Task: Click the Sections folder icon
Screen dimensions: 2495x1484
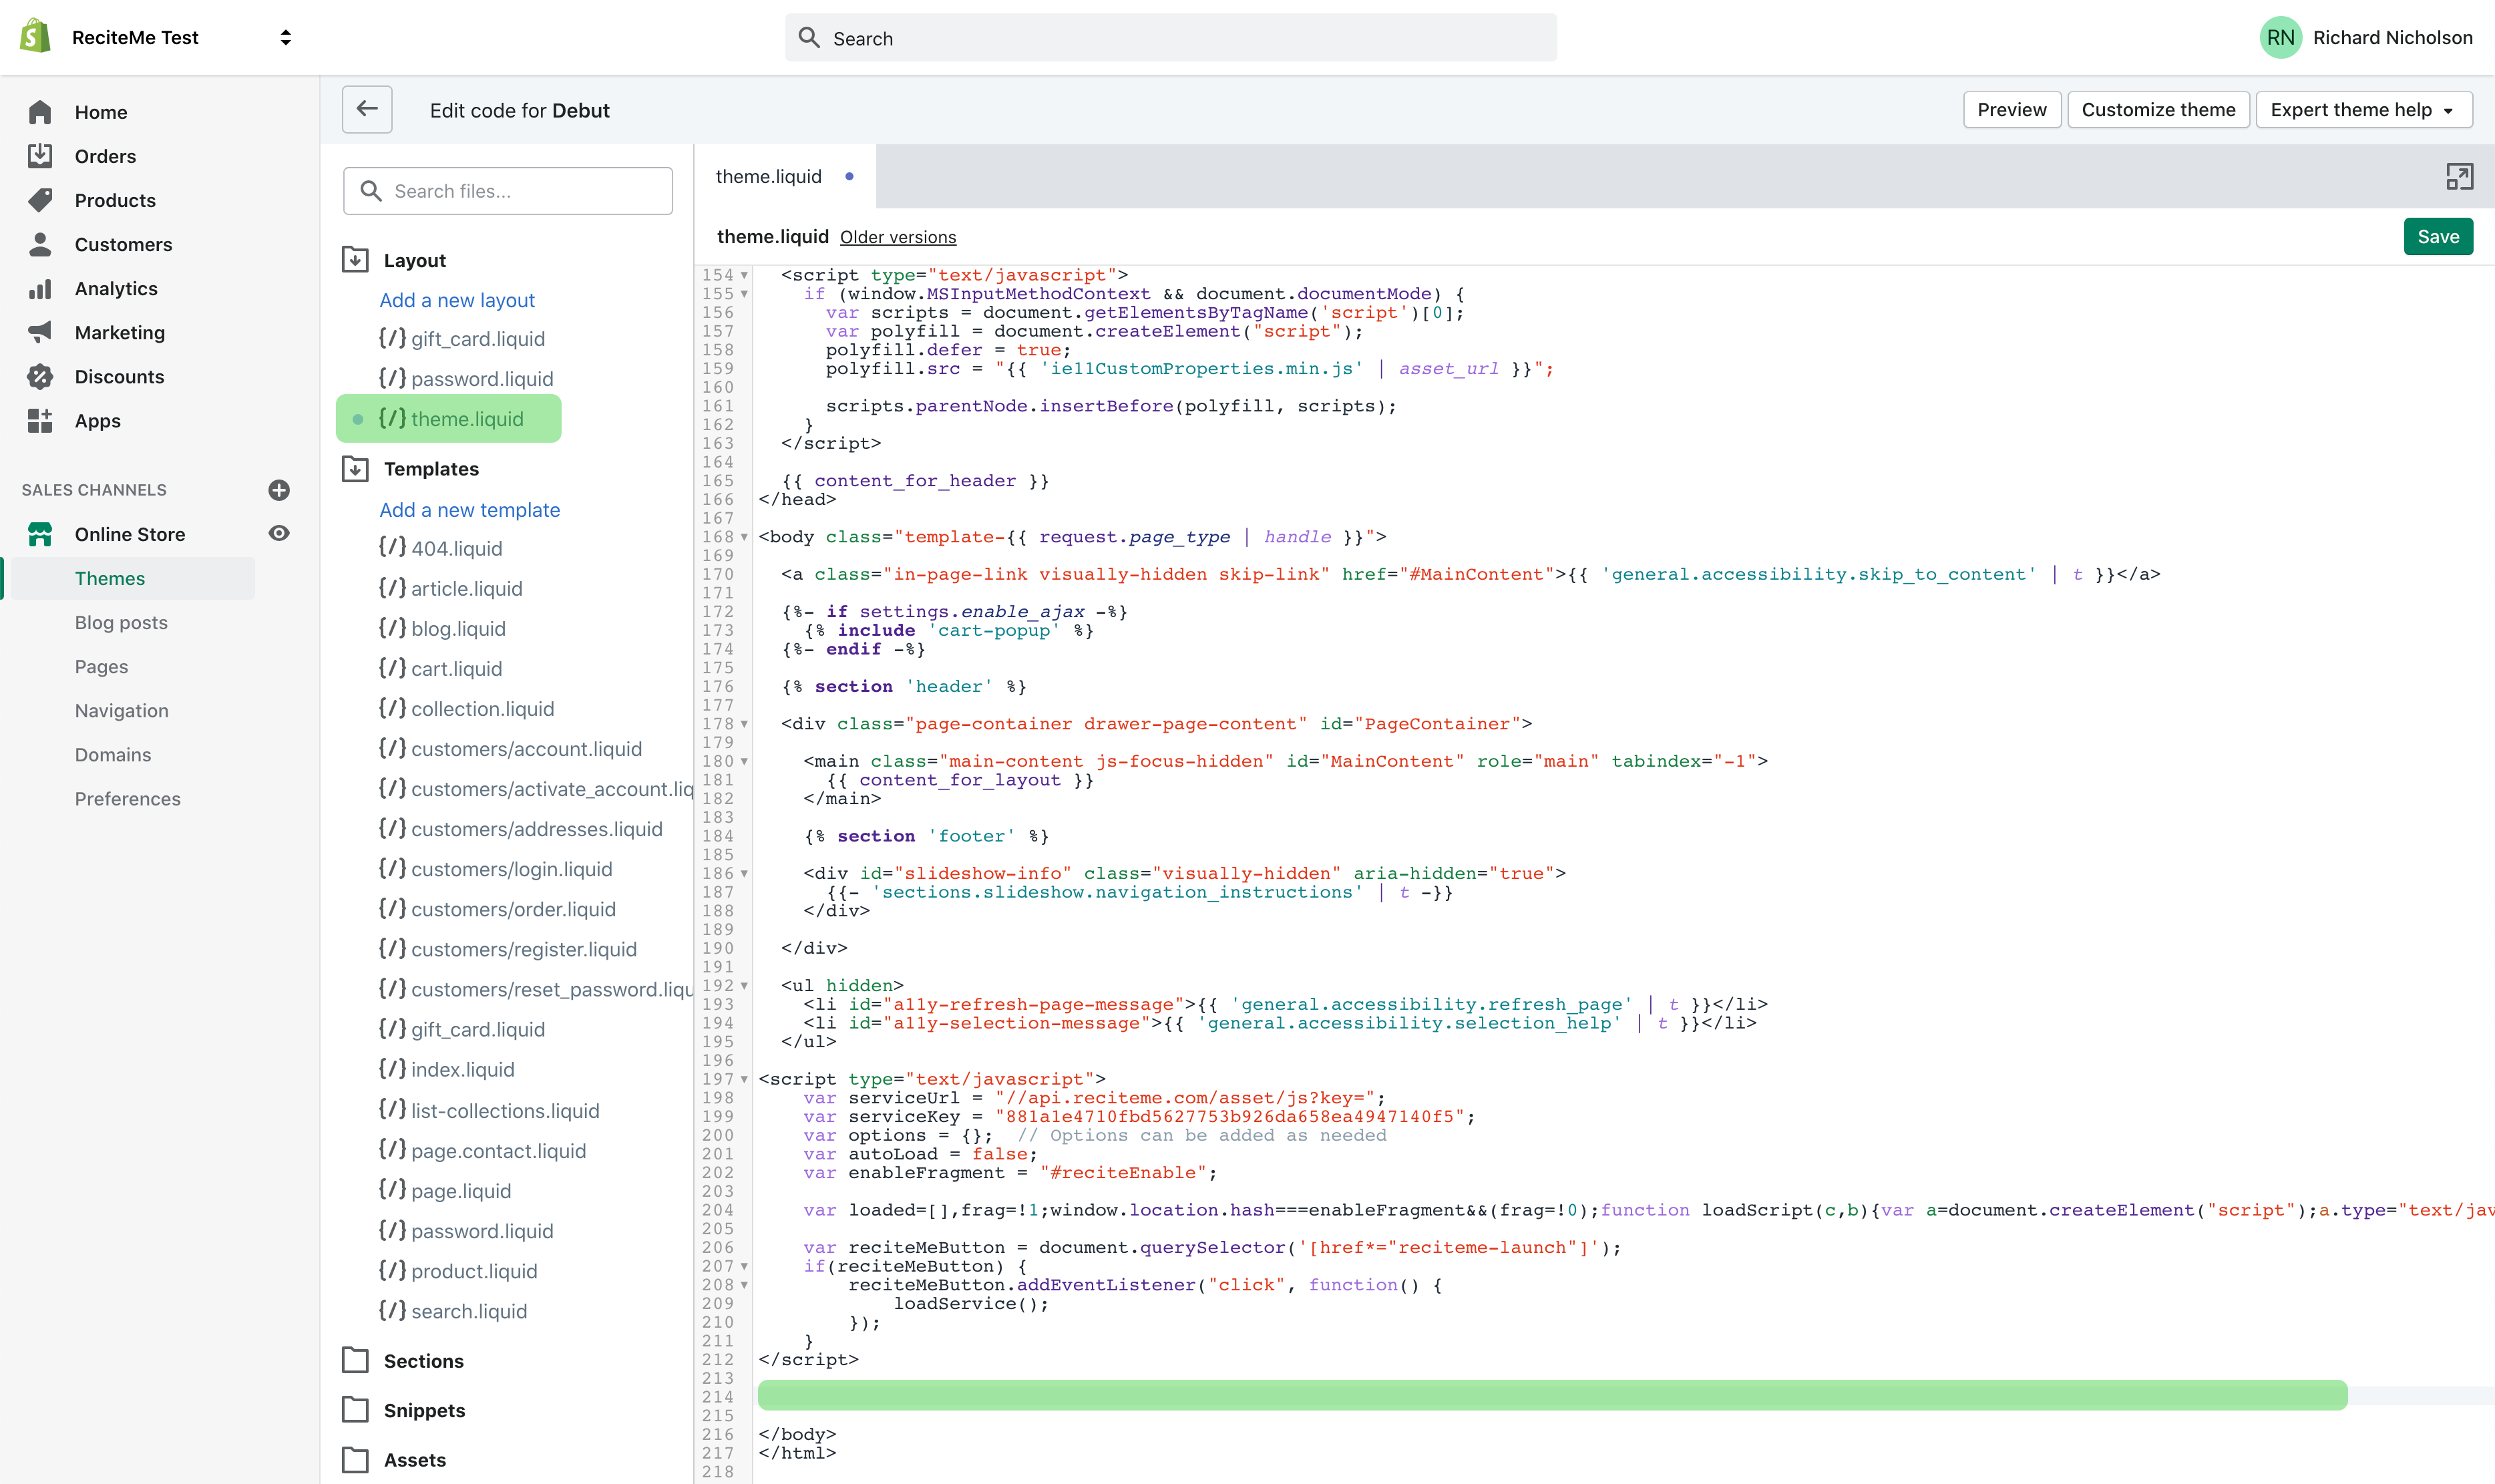Action: tap(355, 1360)
